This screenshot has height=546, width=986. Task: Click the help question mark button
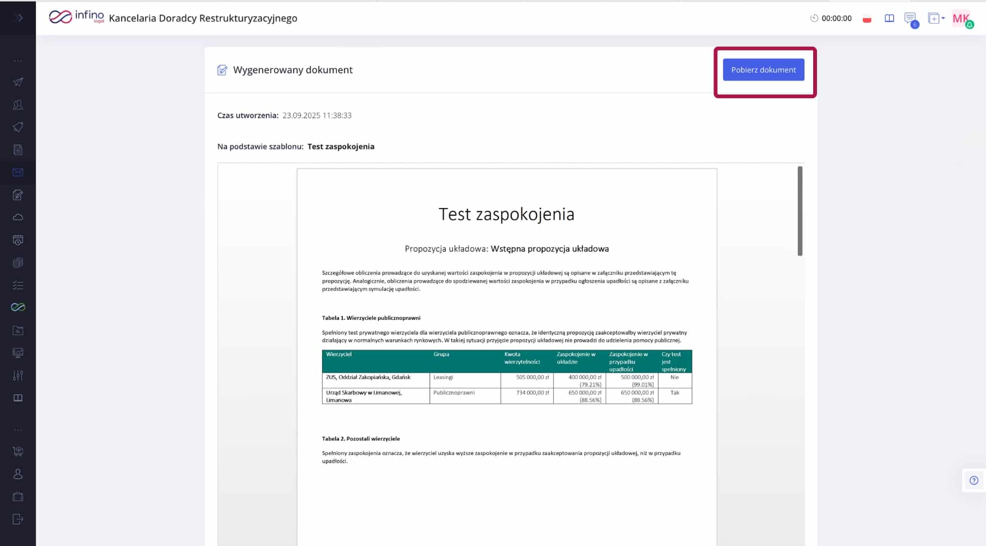click(973, 480)
